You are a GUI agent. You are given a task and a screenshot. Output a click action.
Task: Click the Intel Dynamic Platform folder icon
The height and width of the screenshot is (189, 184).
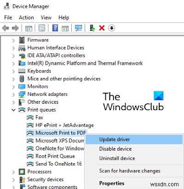22,63
